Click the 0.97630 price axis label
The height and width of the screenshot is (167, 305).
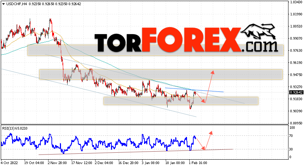[x=296, y=51]
